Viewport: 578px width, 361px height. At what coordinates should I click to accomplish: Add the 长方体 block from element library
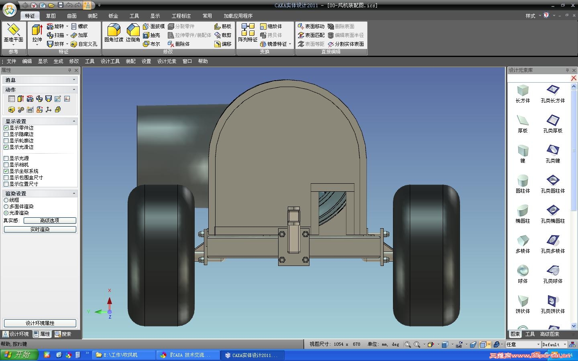point(523,94)
